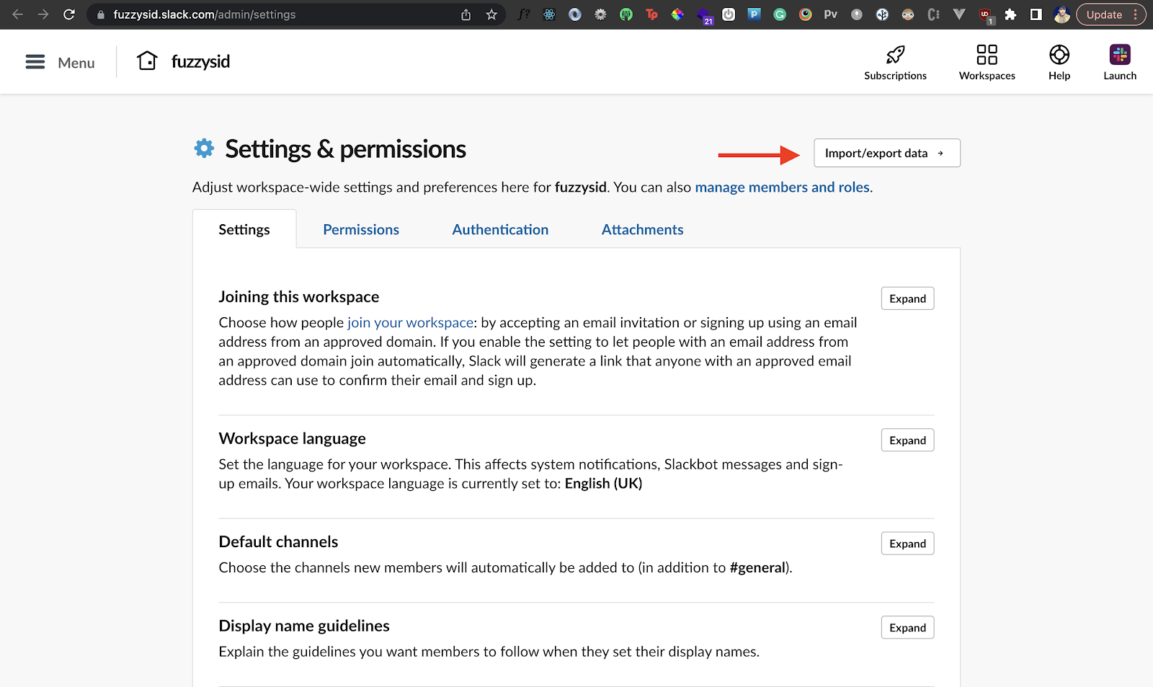Reload the page

click(x=69, y=14)
